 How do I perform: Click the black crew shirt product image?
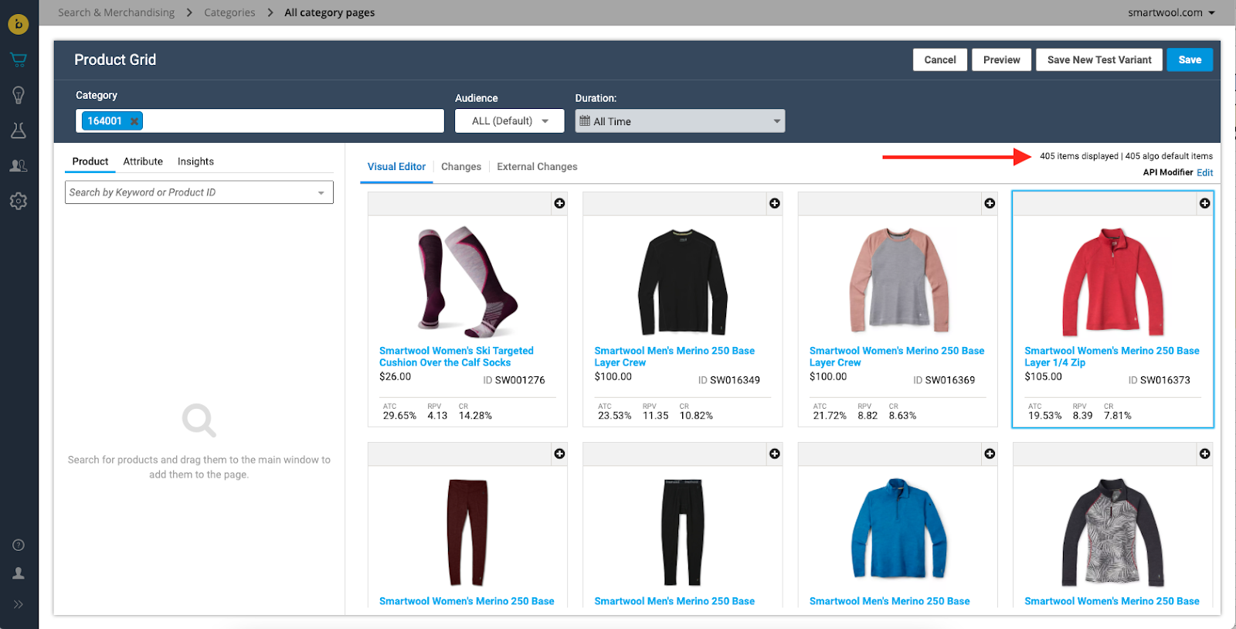pos(683,281)
